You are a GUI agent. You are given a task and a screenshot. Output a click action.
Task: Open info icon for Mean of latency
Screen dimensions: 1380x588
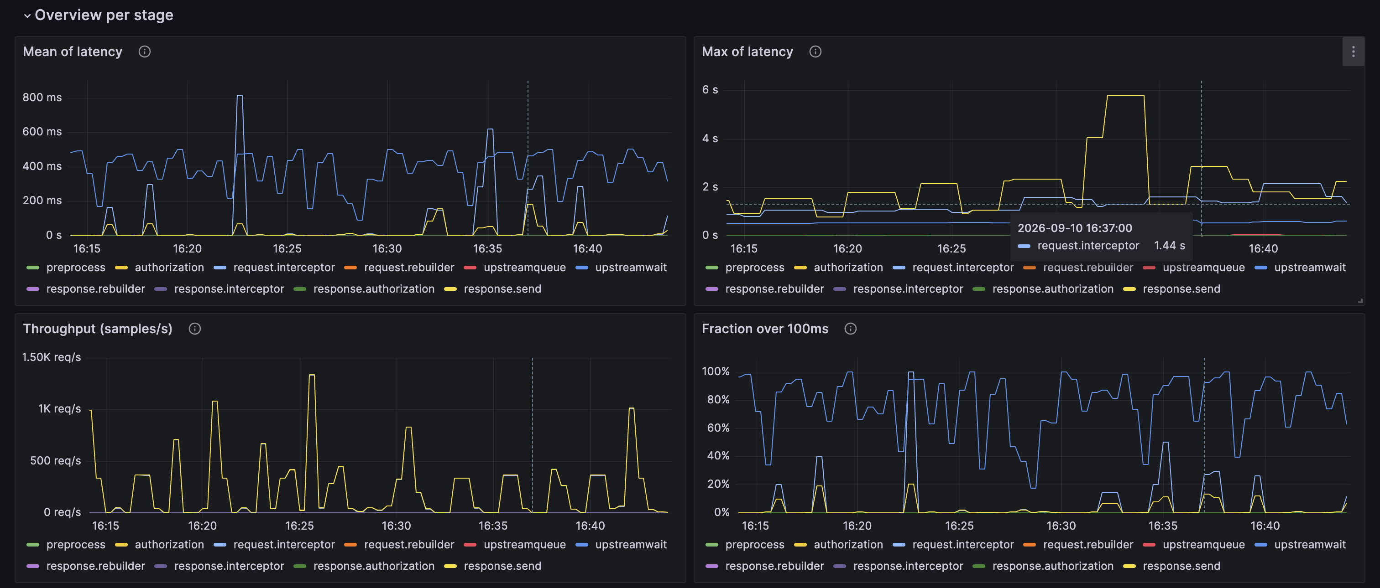145,52
